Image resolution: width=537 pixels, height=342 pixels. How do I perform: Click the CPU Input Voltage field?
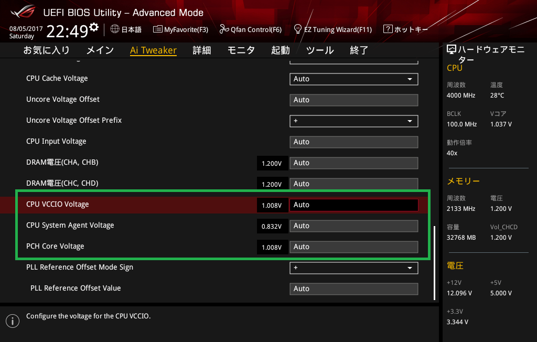tap(354, 142)
